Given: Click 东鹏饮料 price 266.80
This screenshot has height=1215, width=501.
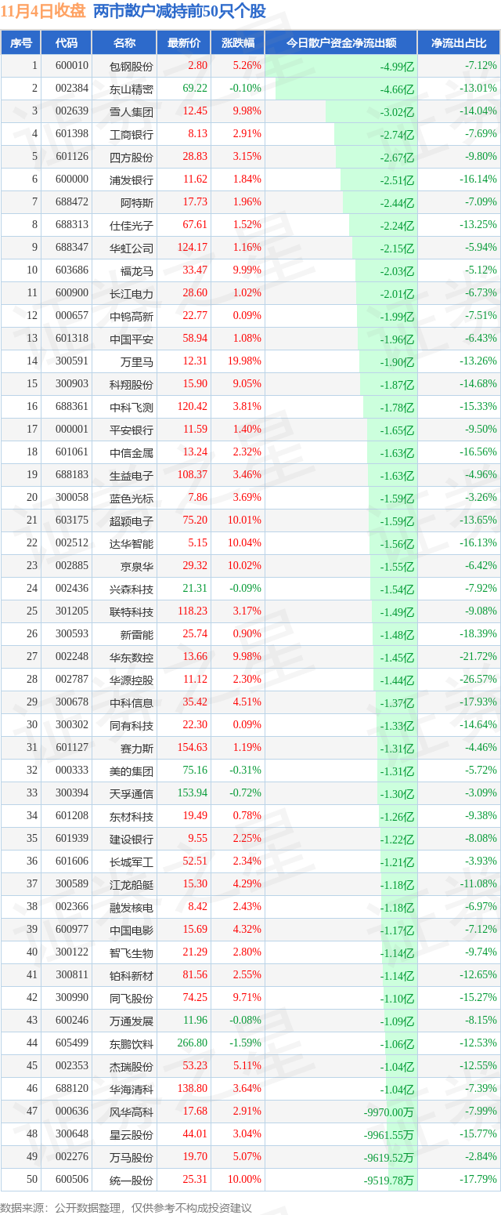Looking at the screenshot, I should tap(193, 1044).
